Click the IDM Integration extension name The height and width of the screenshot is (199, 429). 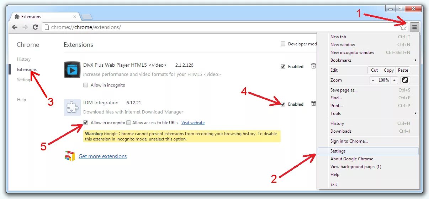pyautogui.click(x=101, y=103)
